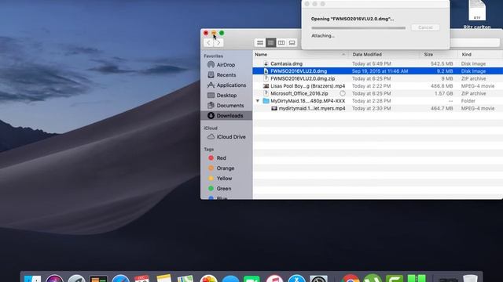
Task: Open Calendar from the Dock
Action: (x=141, y=279)
